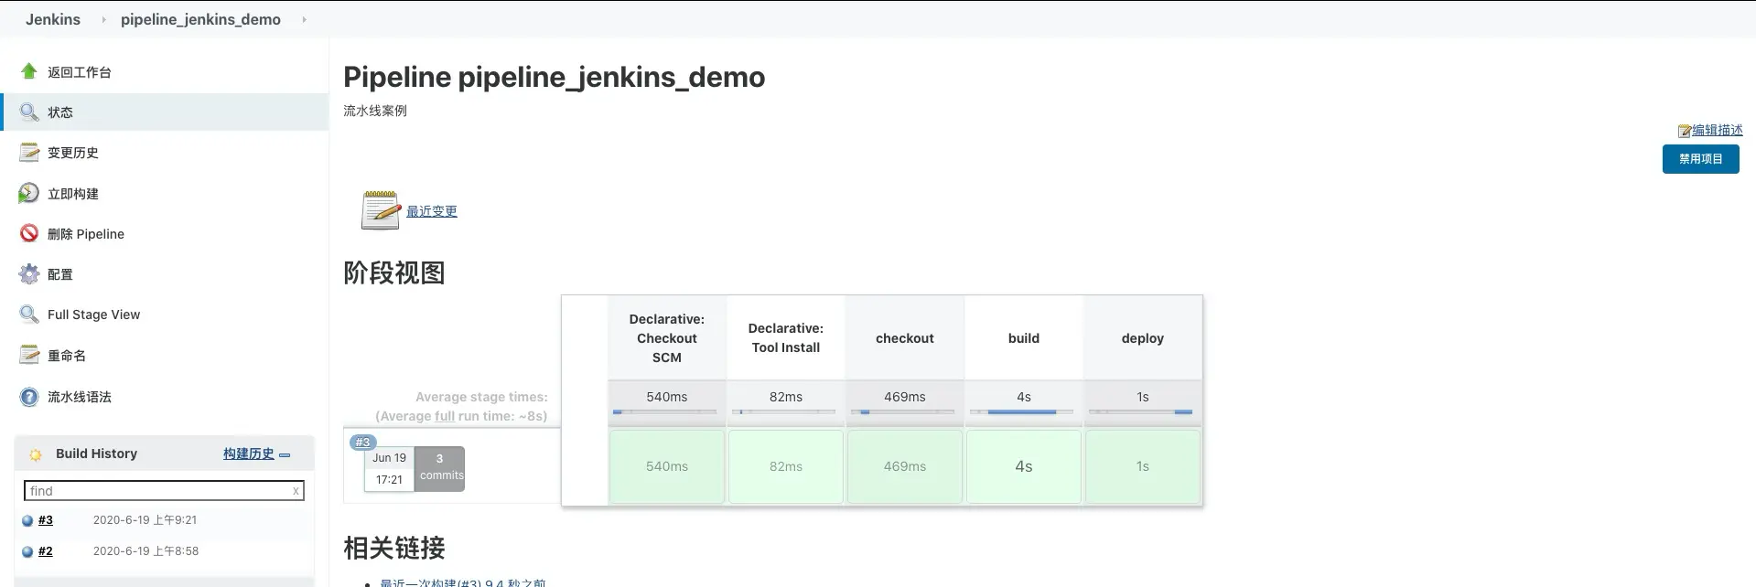Click the Jenkins breadcrumb
1756x587 pixels.
pyautogui.click(x=53, y=19)
